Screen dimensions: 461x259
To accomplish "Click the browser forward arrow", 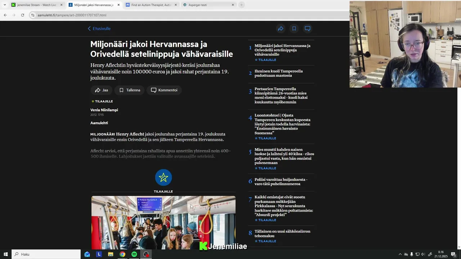I will [14, 15].
